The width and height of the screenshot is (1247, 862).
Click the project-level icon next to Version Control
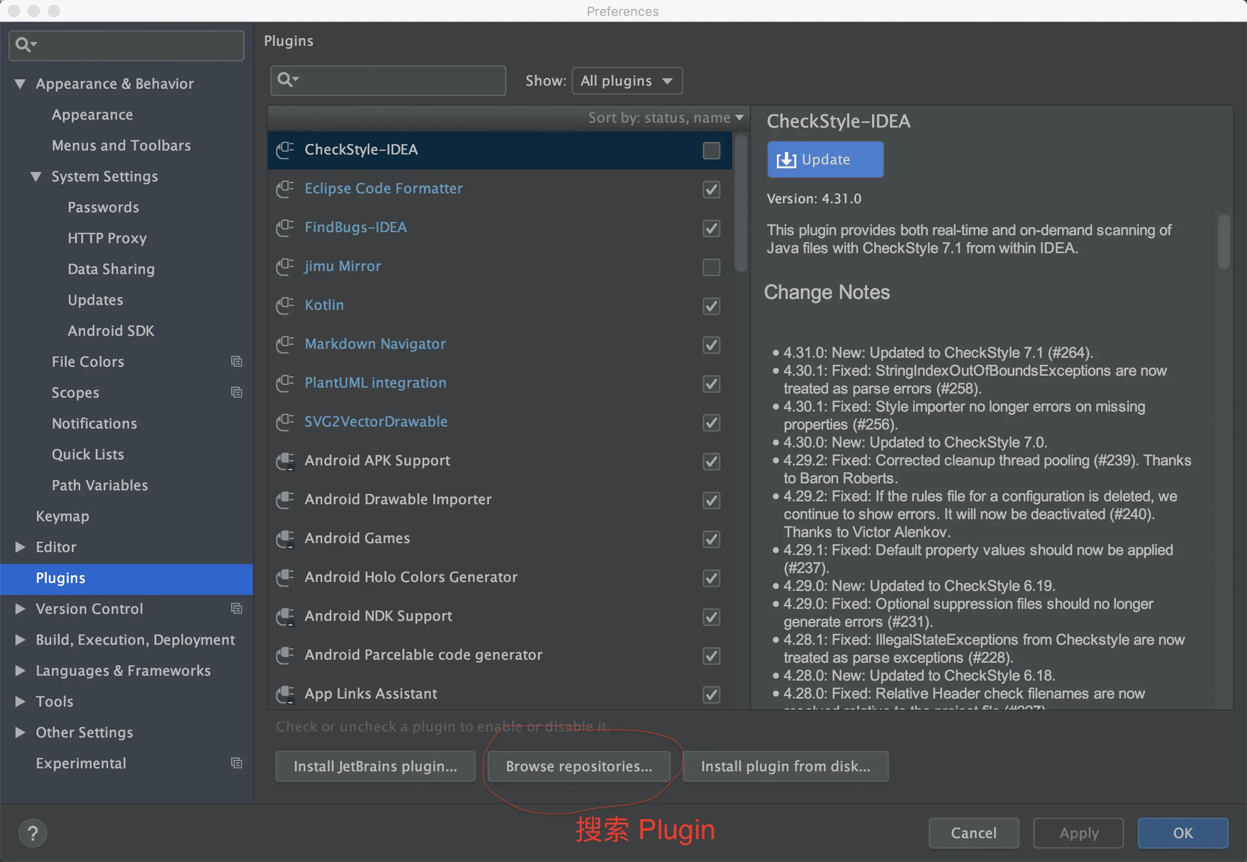pyautogui.click(x=237, y=609)
